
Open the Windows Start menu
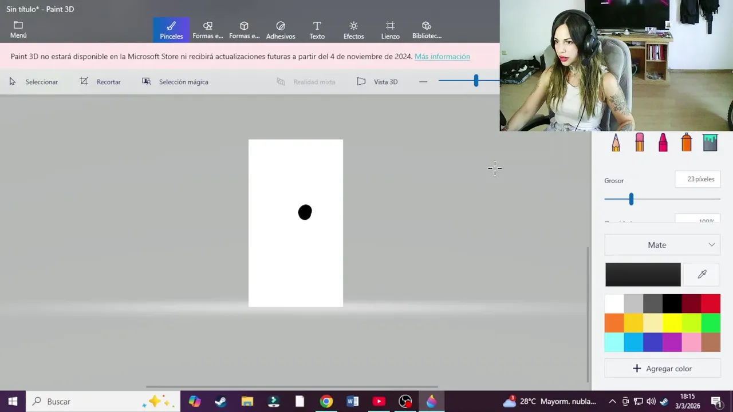(13, 402)
